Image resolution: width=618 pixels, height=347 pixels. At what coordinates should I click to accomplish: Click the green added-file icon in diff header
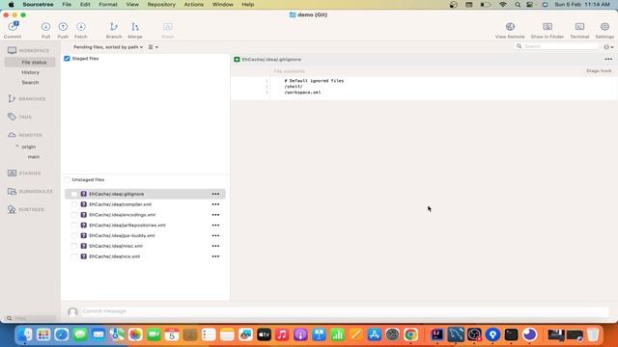point(237,60)
